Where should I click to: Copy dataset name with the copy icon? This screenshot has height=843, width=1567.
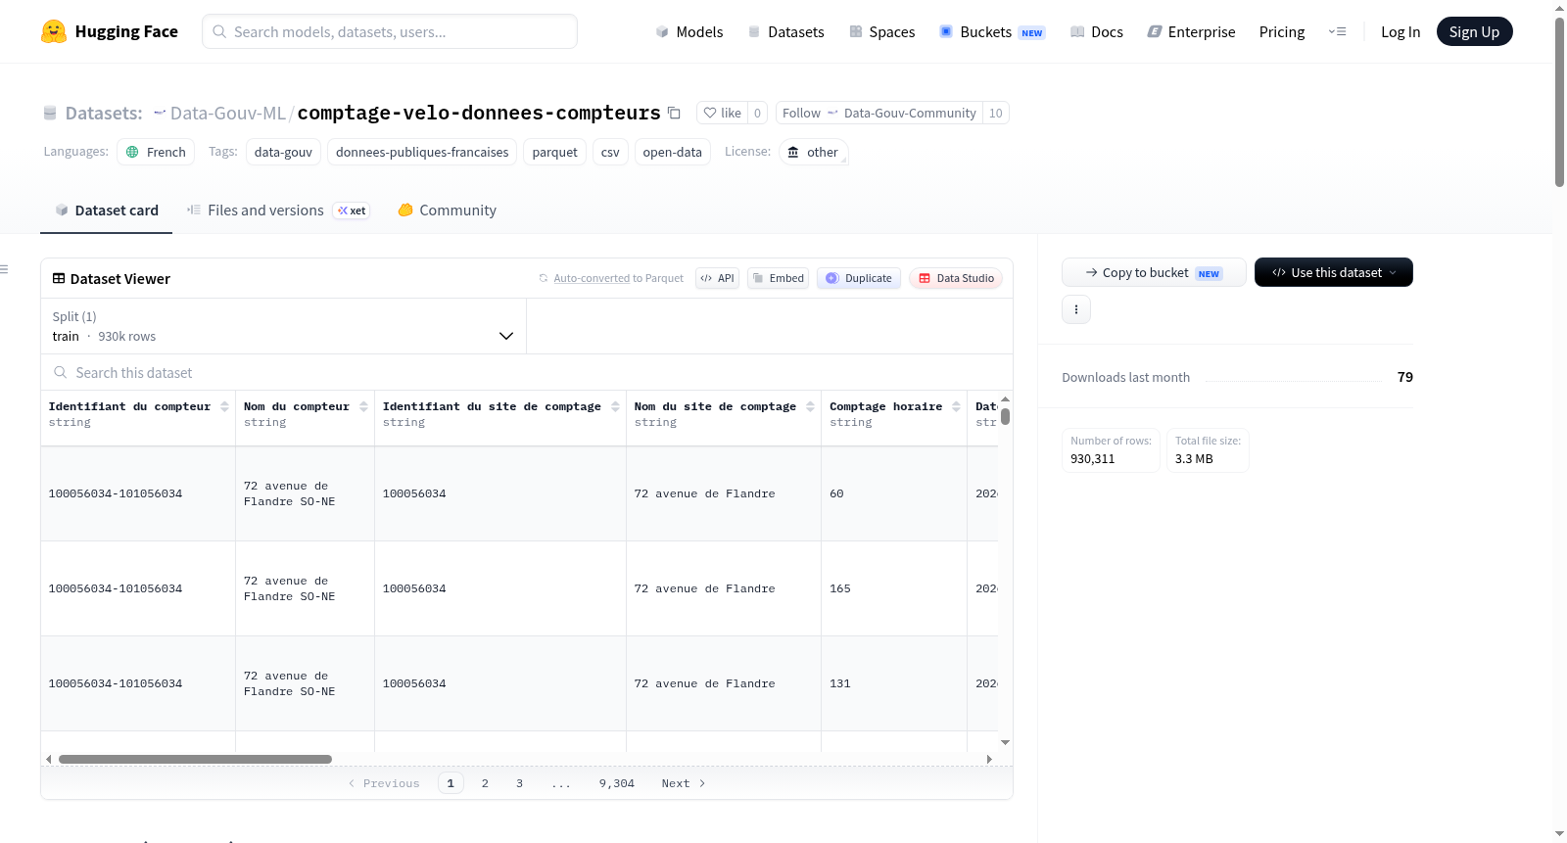pyautogui.click(x=674, y=113)
